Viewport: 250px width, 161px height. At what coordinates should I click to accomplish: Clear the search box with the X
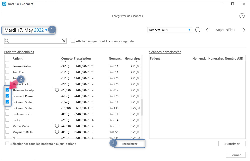(x=64, y=41)
